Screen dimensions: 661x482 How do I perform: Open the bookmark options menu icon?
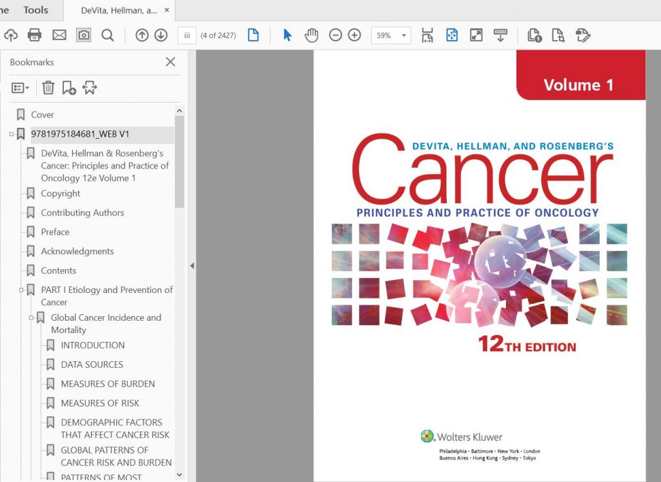pyautogui.click(x=19, y=88)
